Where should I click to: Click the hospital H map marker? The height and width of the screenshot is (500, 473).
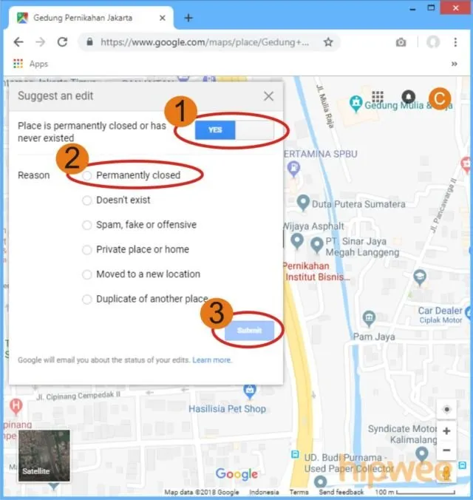pos(16,407)
